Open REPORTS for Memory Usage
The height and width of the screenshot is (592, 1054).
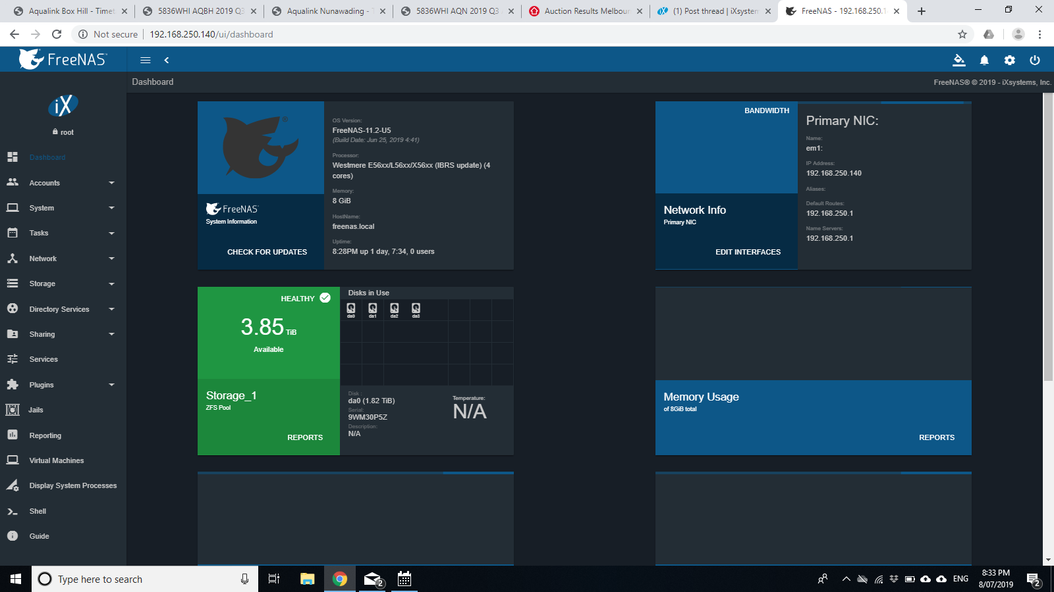[937, 437]
